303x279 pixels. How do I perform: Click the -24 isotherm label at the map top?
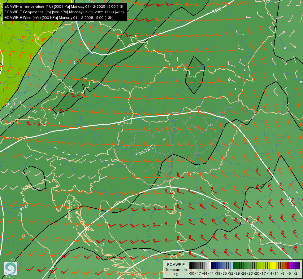click(x=145, y=6)
